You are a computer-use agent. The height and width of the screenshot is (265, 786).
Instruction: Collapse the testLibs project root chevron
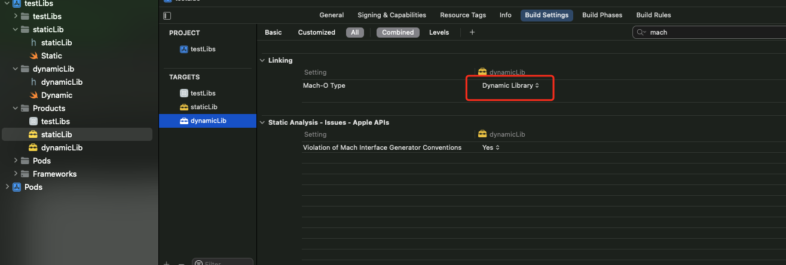coord(7,3)
